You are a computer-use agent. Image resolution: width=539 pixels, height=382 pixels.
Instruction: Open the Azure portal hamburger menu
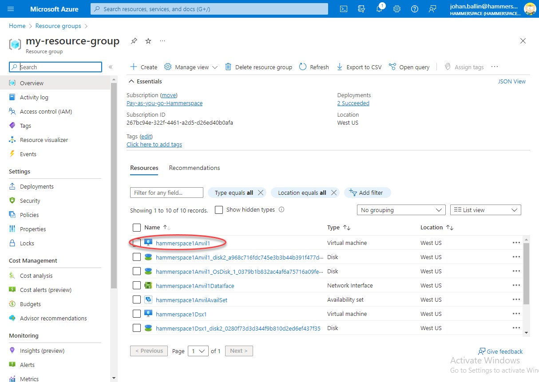(x=11, y=9)
